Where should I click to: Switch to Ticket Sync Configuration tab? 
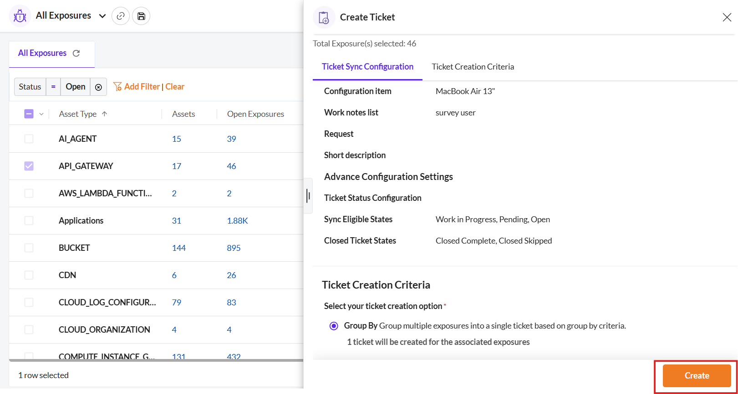(x=367, y=67)
